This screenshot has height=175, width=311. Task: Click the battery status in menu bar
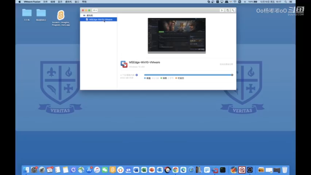pyautogui.click(x=253, y=2)
